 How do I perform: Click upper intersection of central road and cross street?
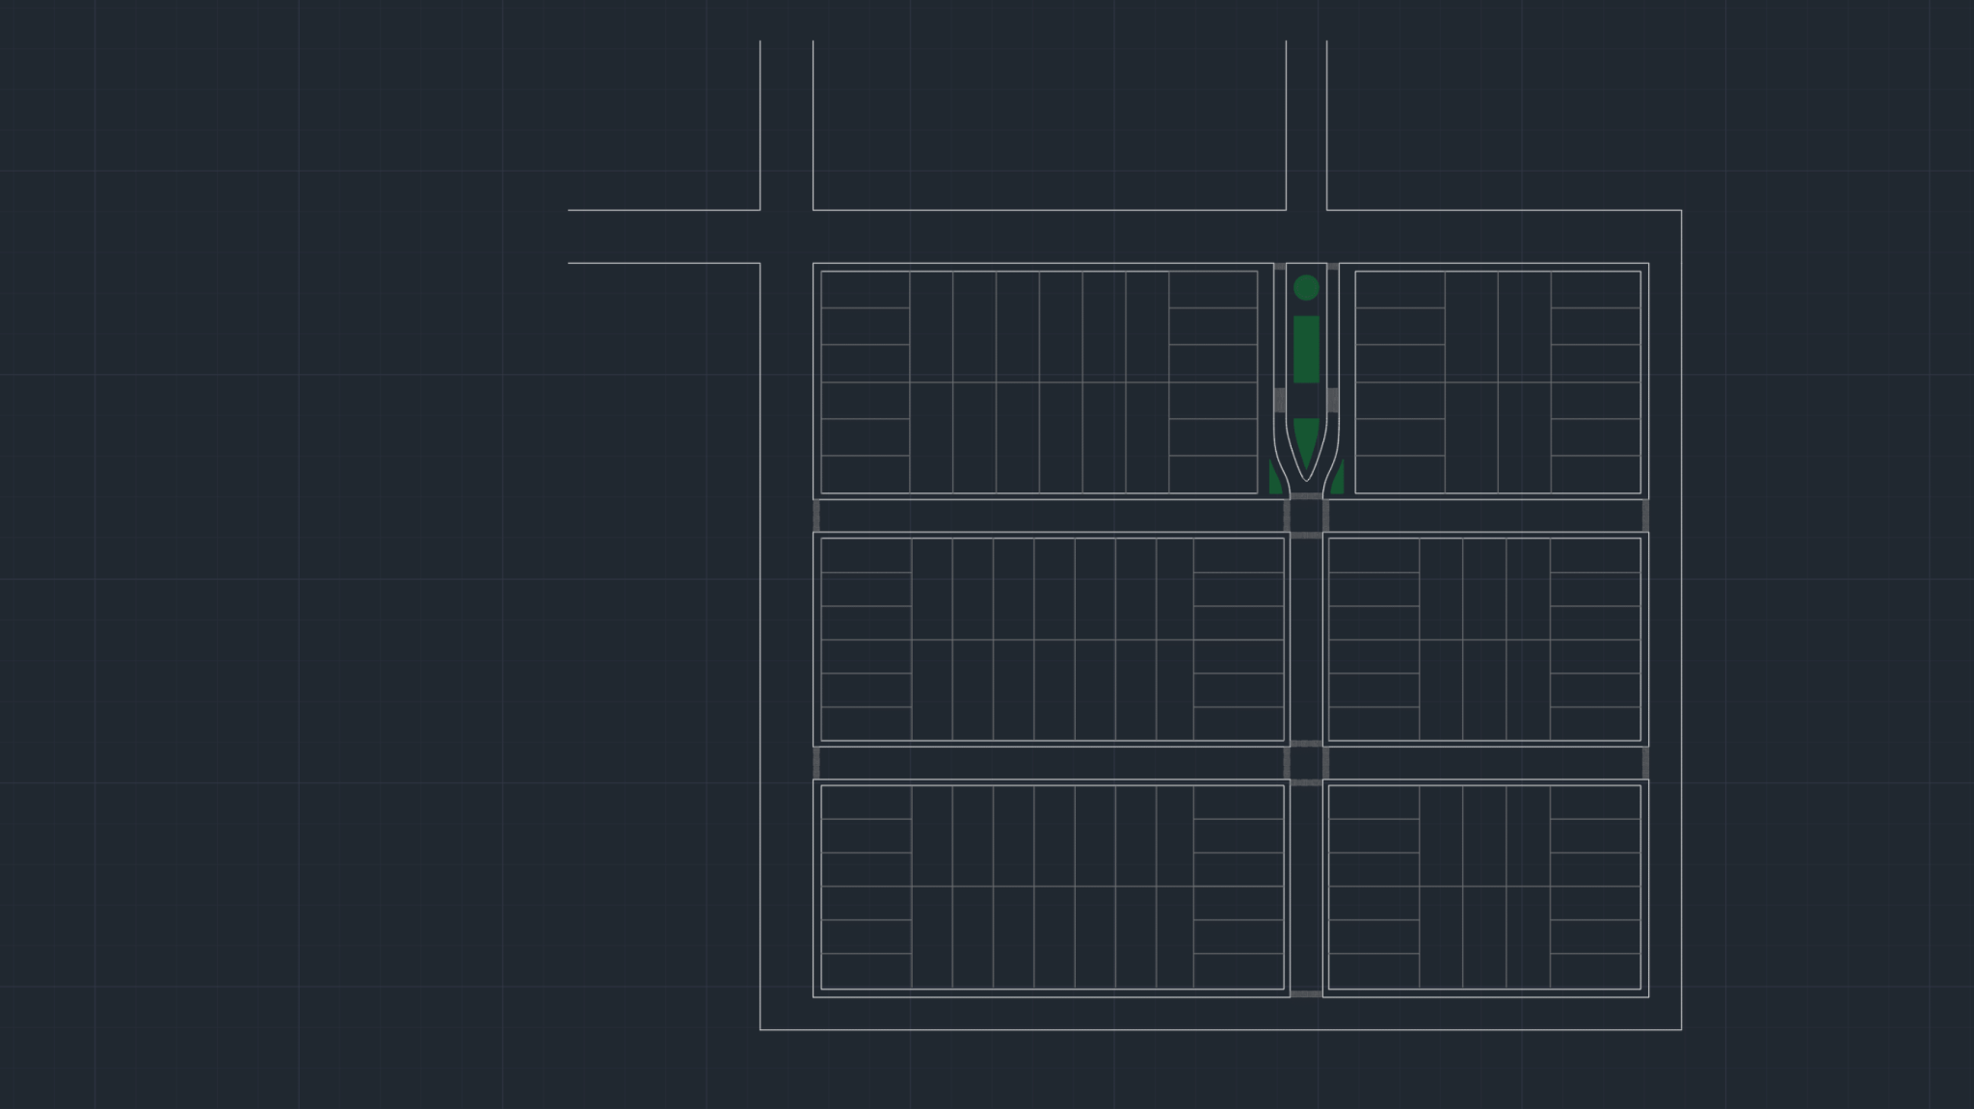point(1306,515)
